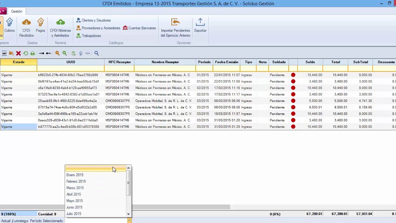The width and height of the screenshot is (396, 223).
Task: Open Cobros in the ribbon
Action: pos(9,25)
